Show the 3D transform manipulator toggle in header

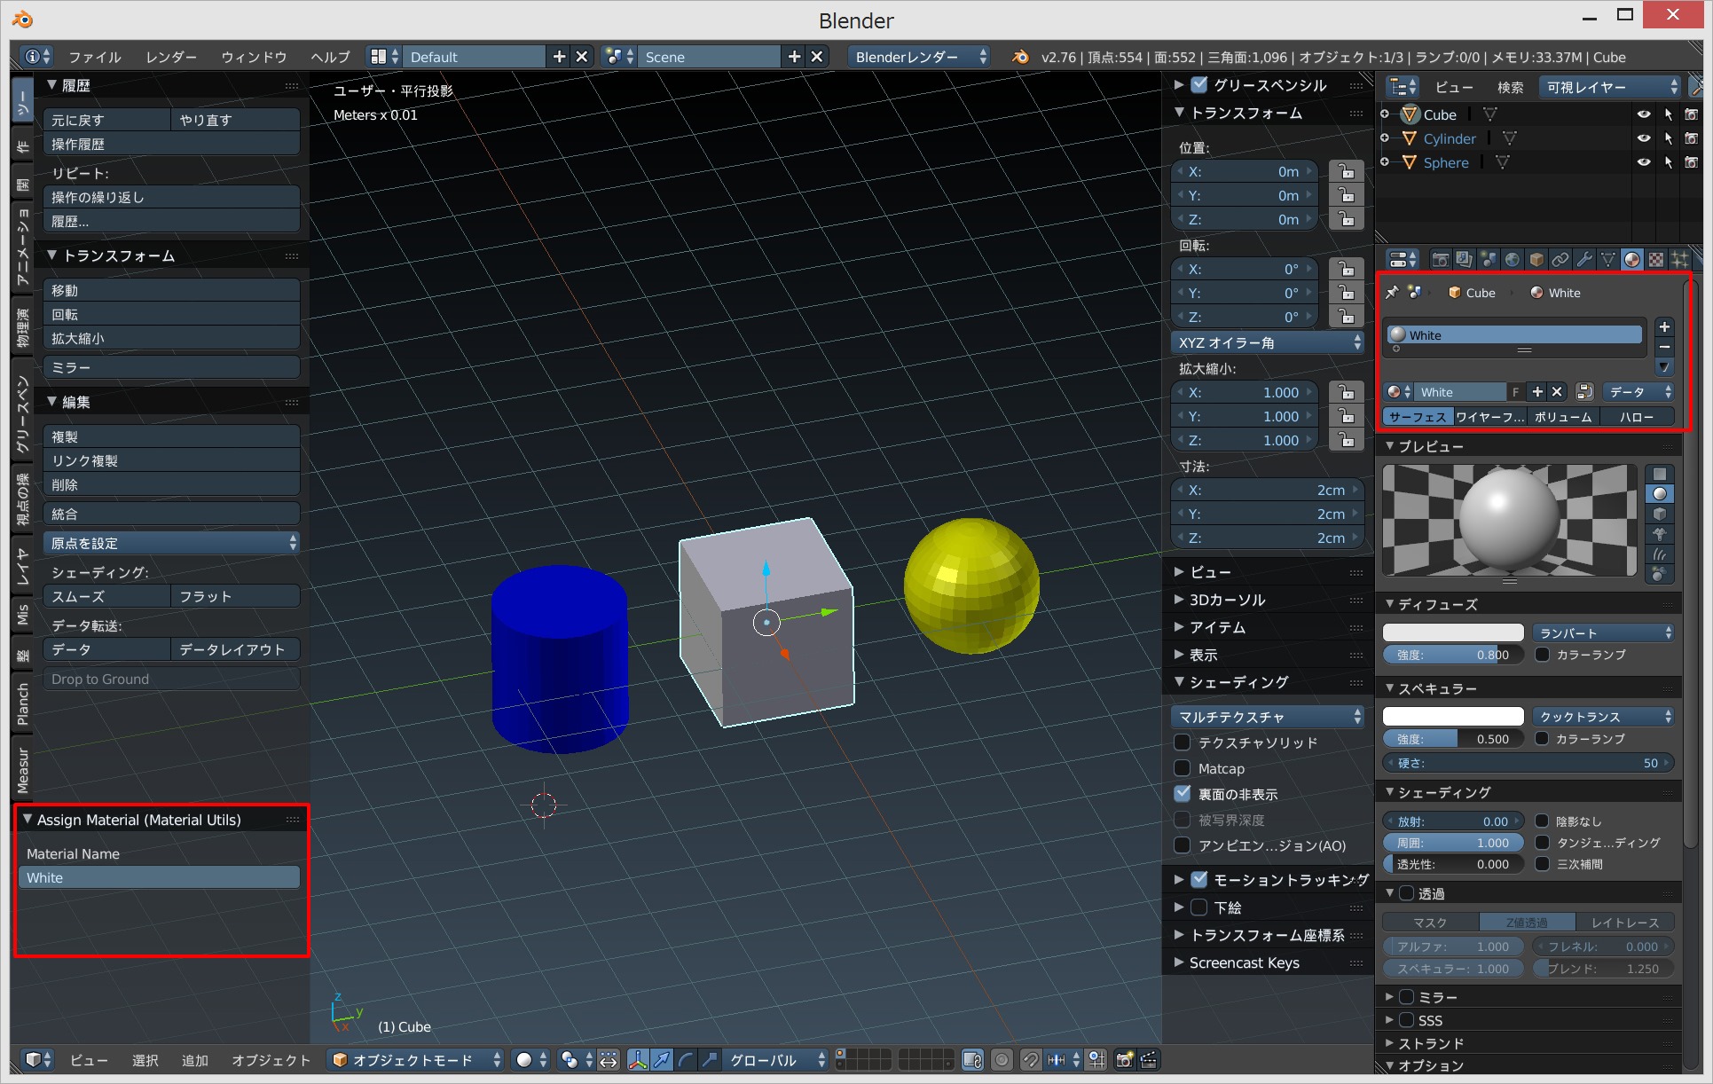tap(638, 1060)
